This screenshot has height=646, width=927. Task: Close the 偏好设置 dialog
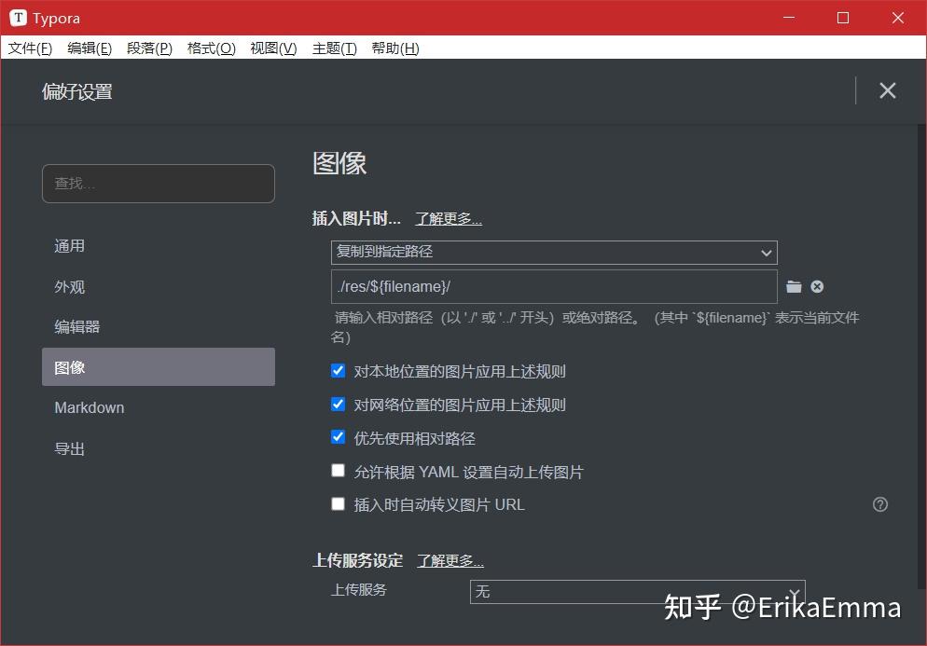click(x=887, y=90)
